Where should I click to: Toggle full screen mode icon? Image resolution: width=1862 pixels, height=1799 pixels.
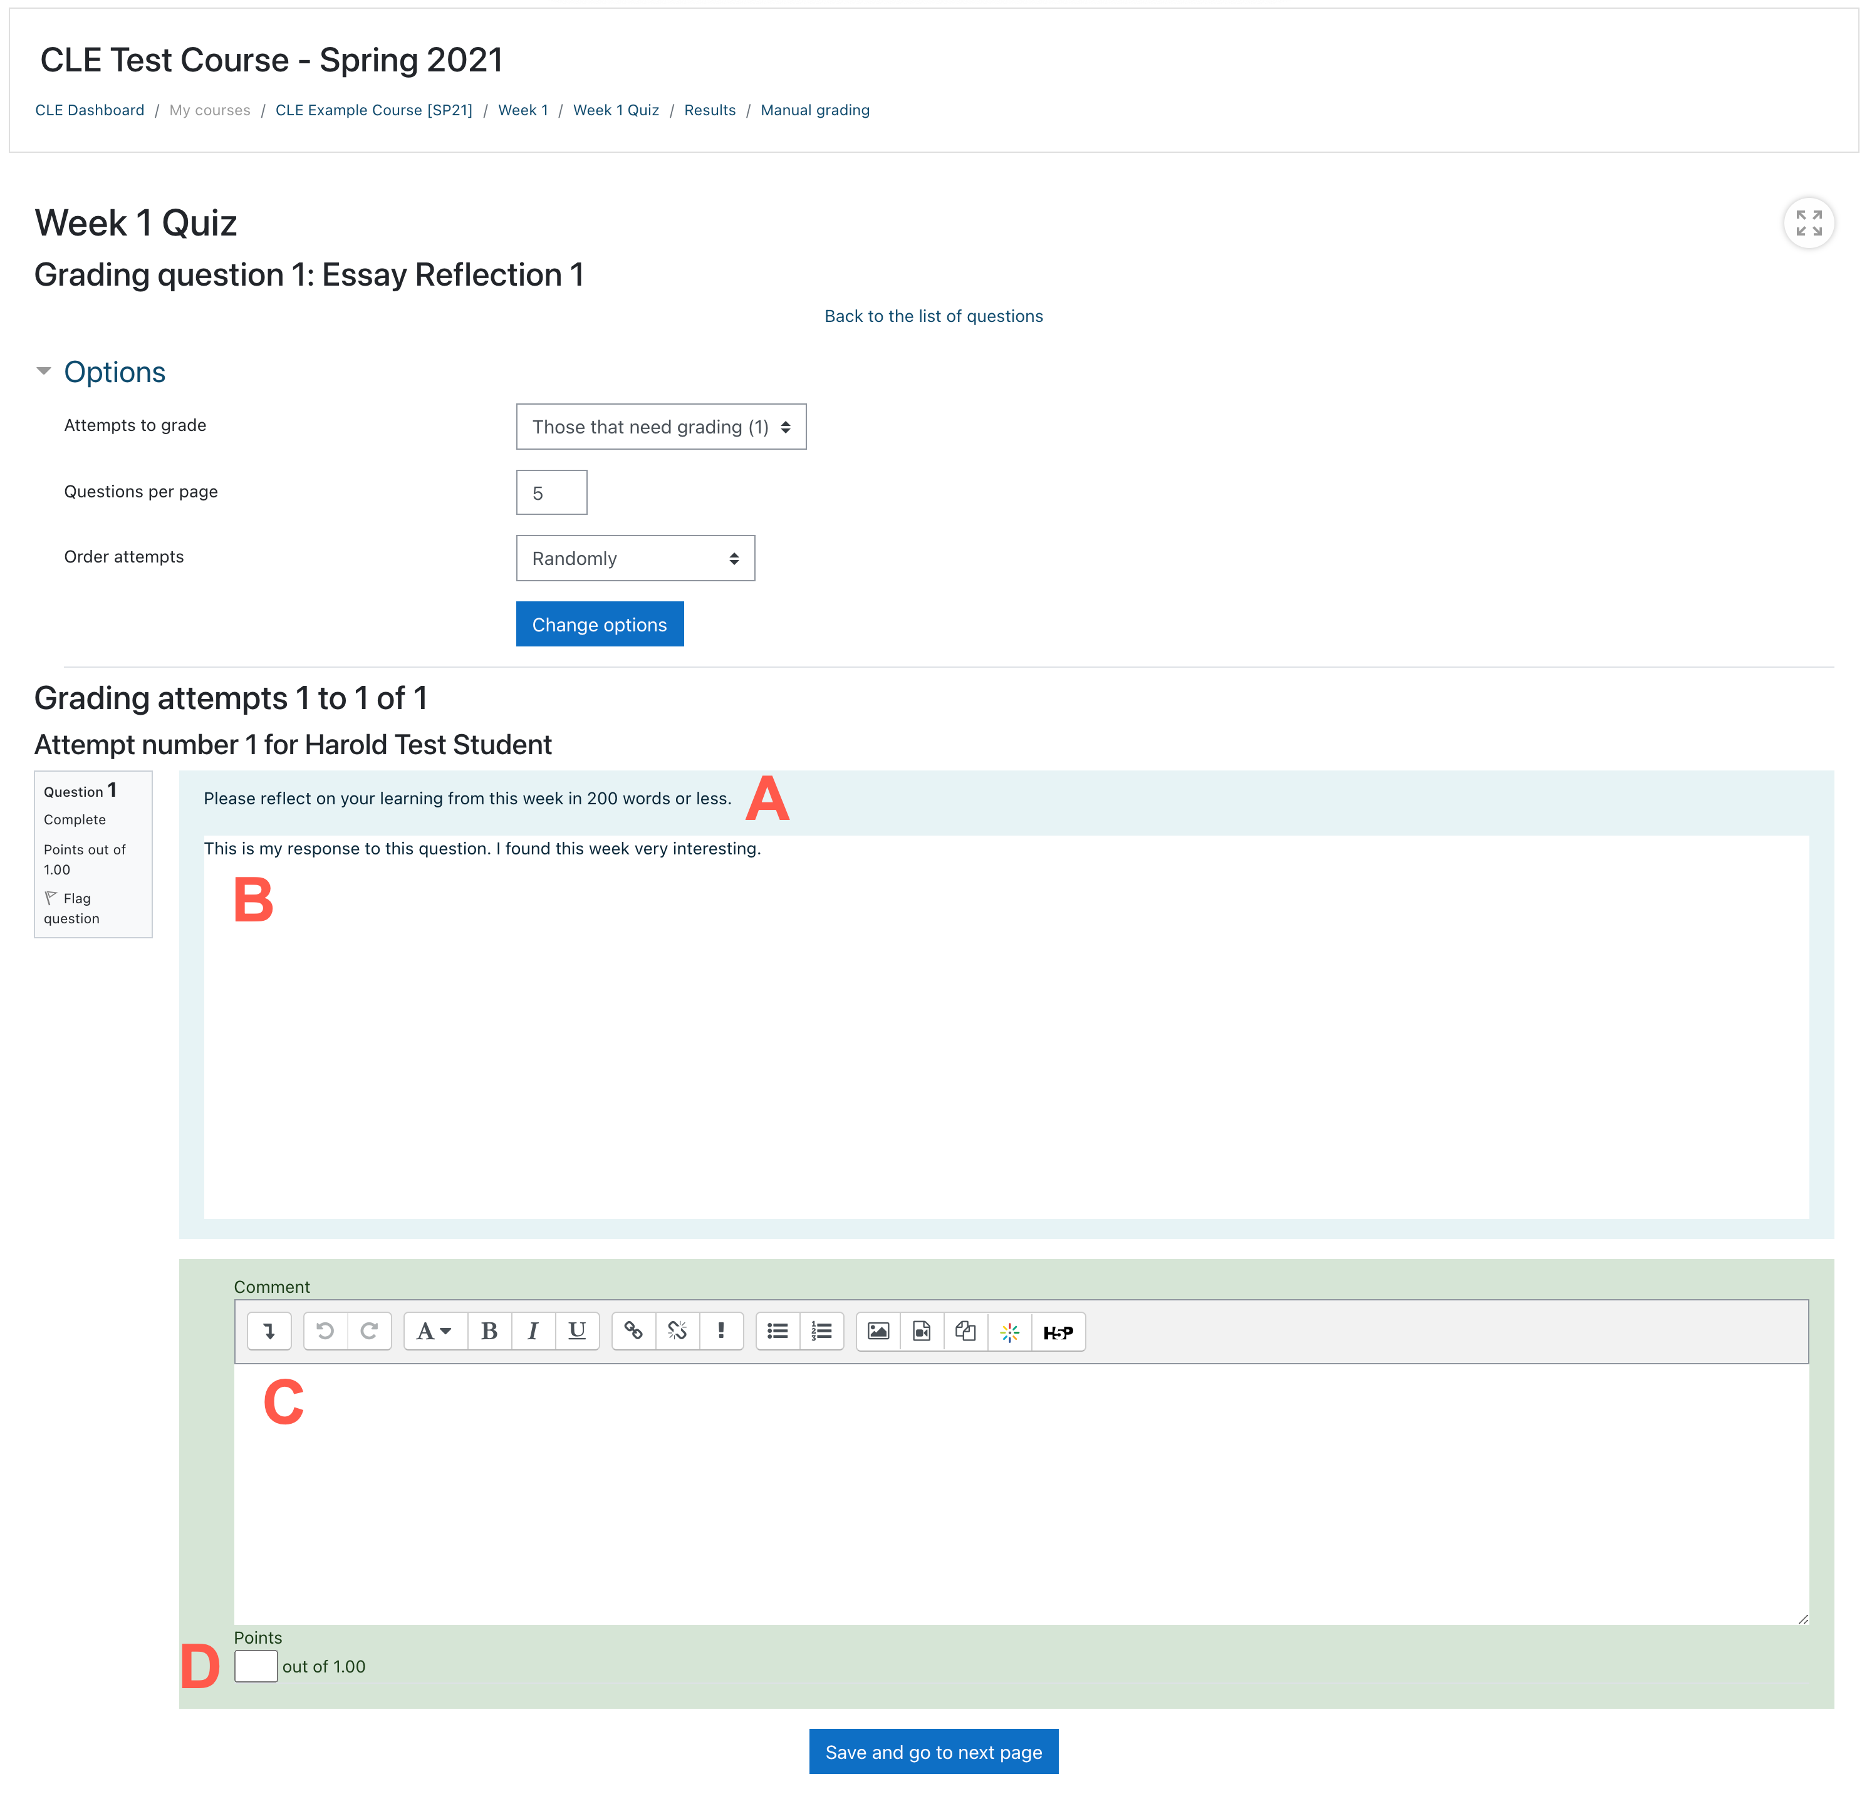click(1808, 223)
